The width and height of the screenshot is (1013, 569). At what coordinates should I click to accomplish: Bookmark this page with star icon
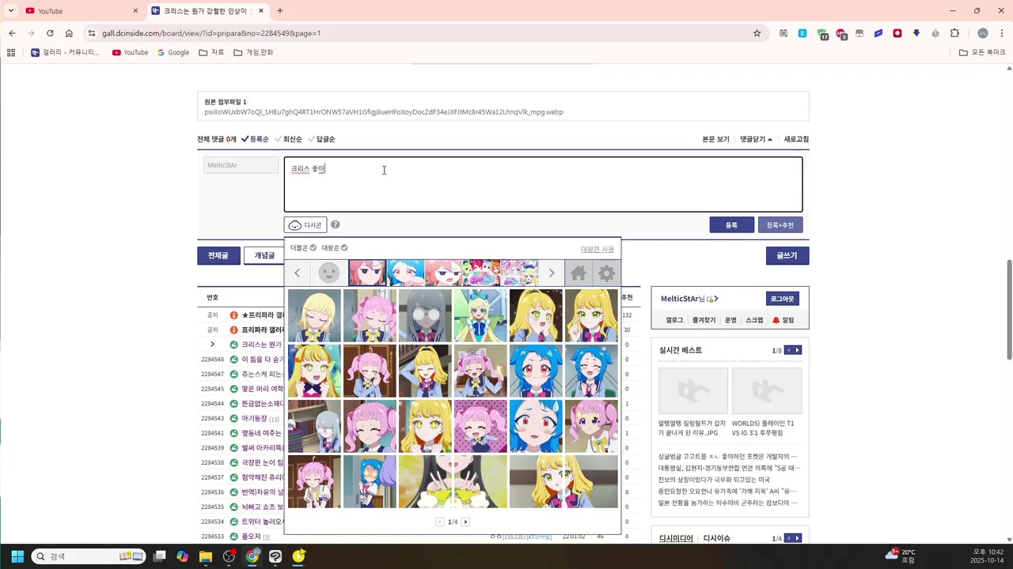757,33
